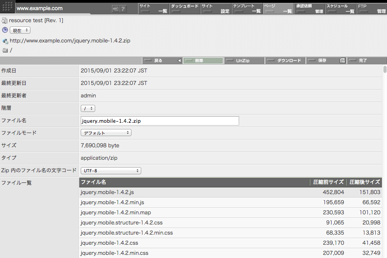Image resolution: width=387 pixels, height=258 pixels.
Task: Open the ファイルモード デフォルト dropdown
Action: click(105, 133)
